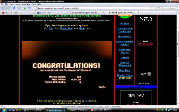Open Windows Live Messenger taskbar button
The image size is (179, 112).
33,109
